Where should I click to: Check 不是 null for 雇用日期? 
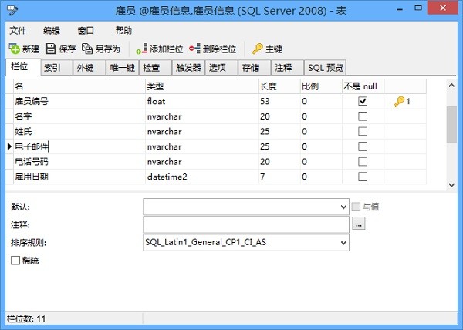[363, 177]
